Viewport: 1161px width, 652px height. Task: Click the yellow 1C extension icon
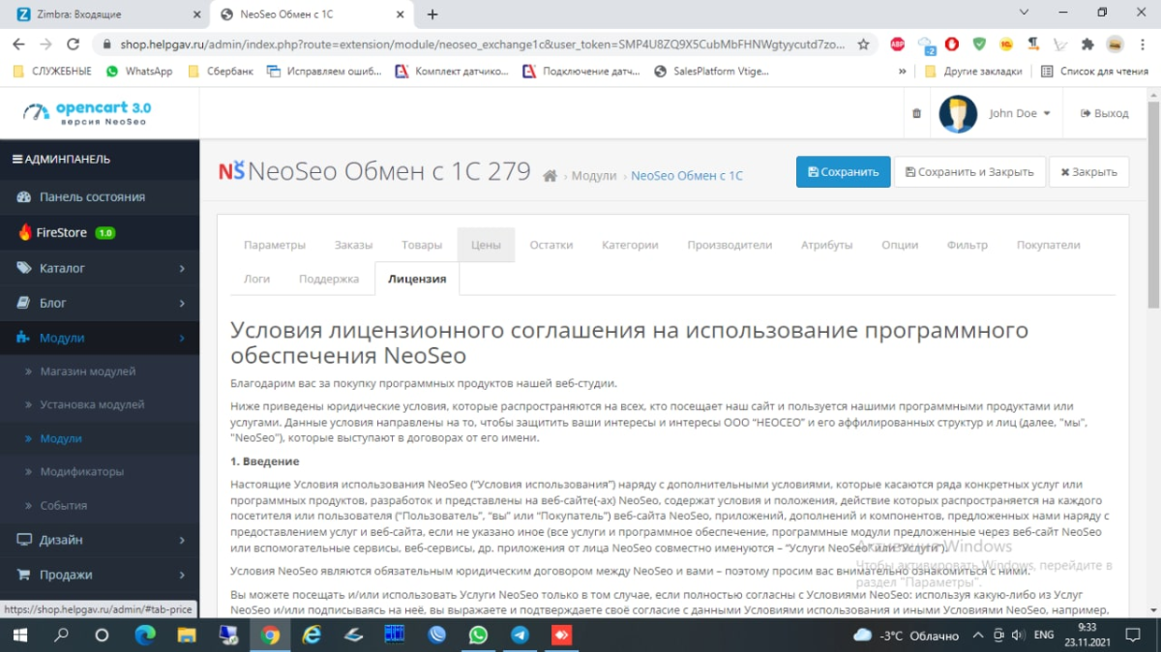(1006, 44)
